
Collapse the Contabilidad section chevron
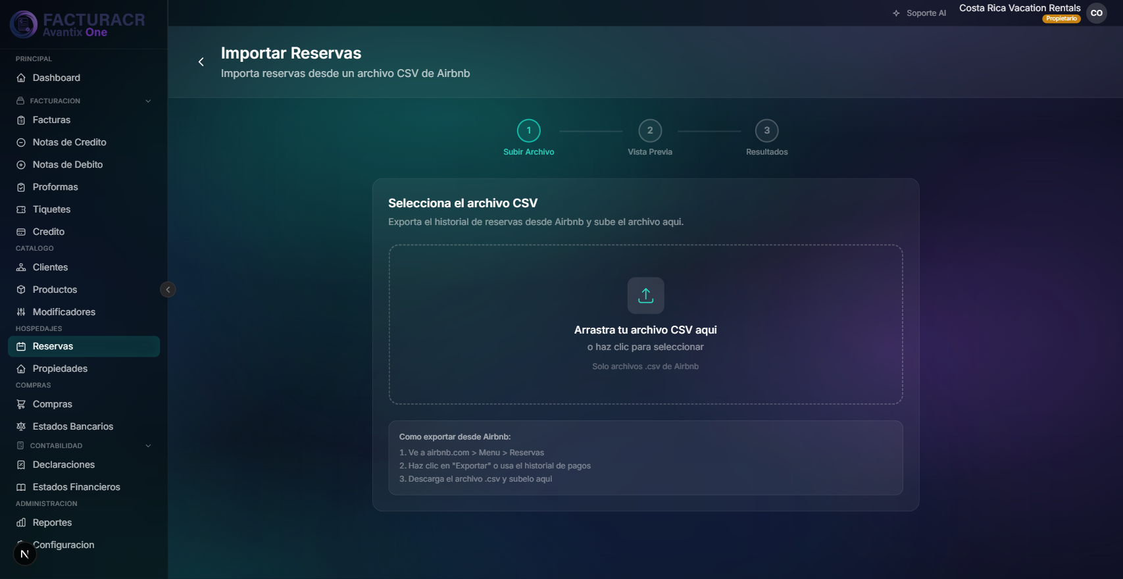(x=148, y=445)
